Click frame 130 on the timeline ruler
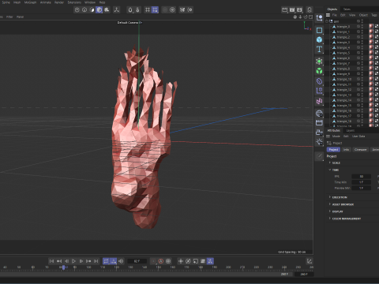The image size is (379, 284). (x=130, y=267)
